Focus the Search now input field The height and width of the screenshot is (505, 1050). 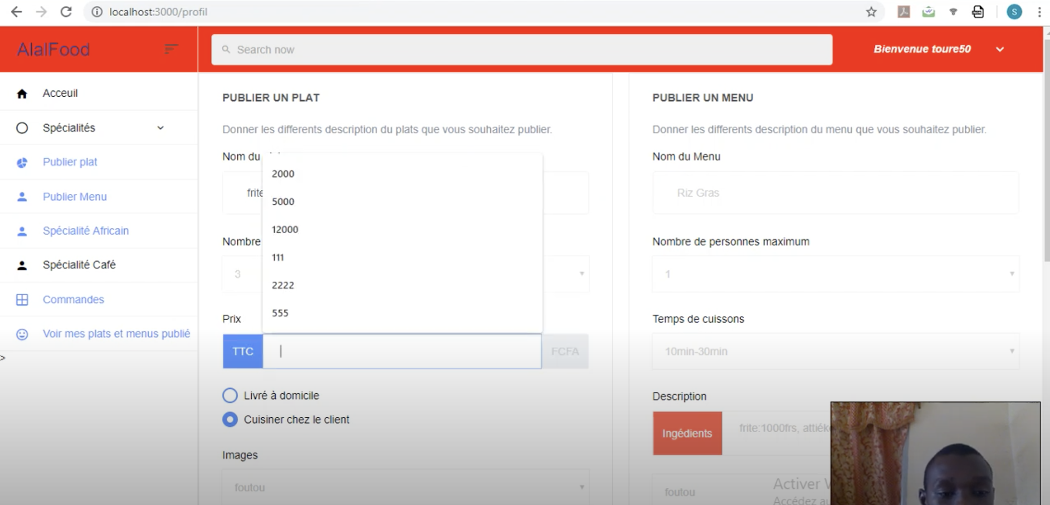[x=521, y=50]
